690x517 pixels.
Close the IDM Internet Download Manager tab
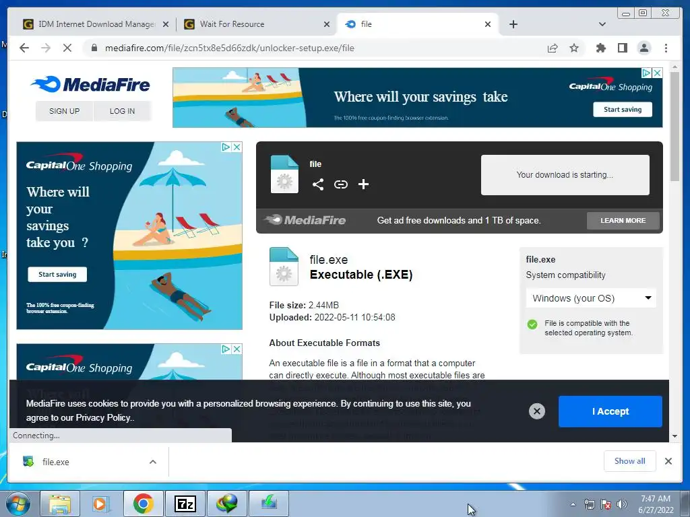[166, 24]
